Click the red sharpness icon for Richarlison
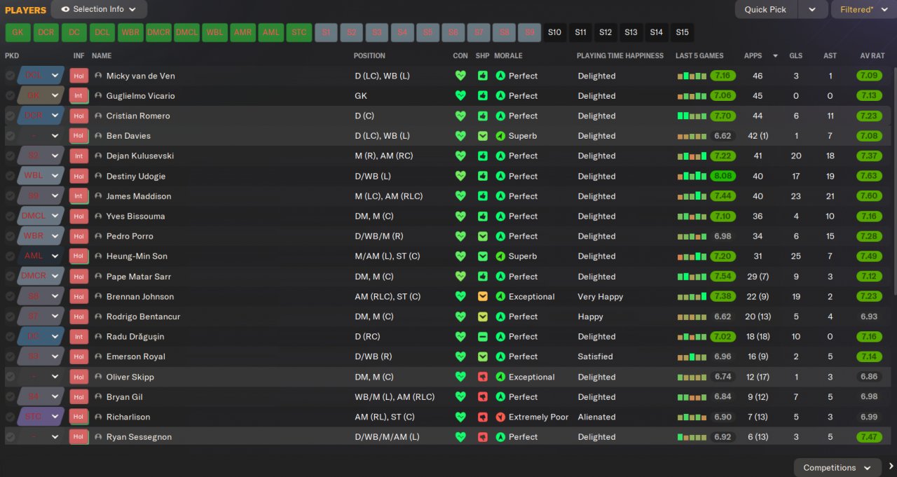This screenshot has width=897, height=477. (483, 417)
